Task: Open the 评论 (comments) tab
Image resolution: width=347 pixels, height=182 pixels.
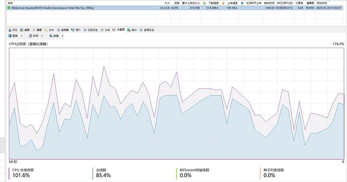Action: 13,30
